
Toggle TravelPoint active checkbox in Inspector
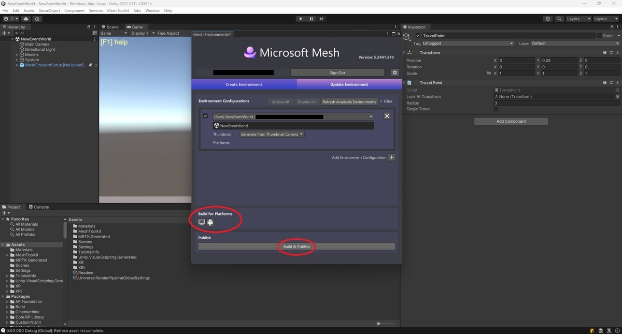click(418, 36)
